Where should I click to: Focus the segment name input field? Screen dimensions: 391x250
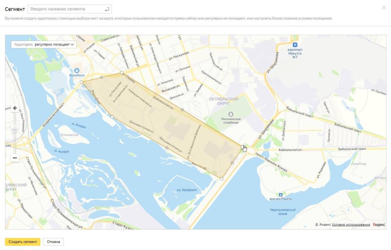click(x=66, y=9)
